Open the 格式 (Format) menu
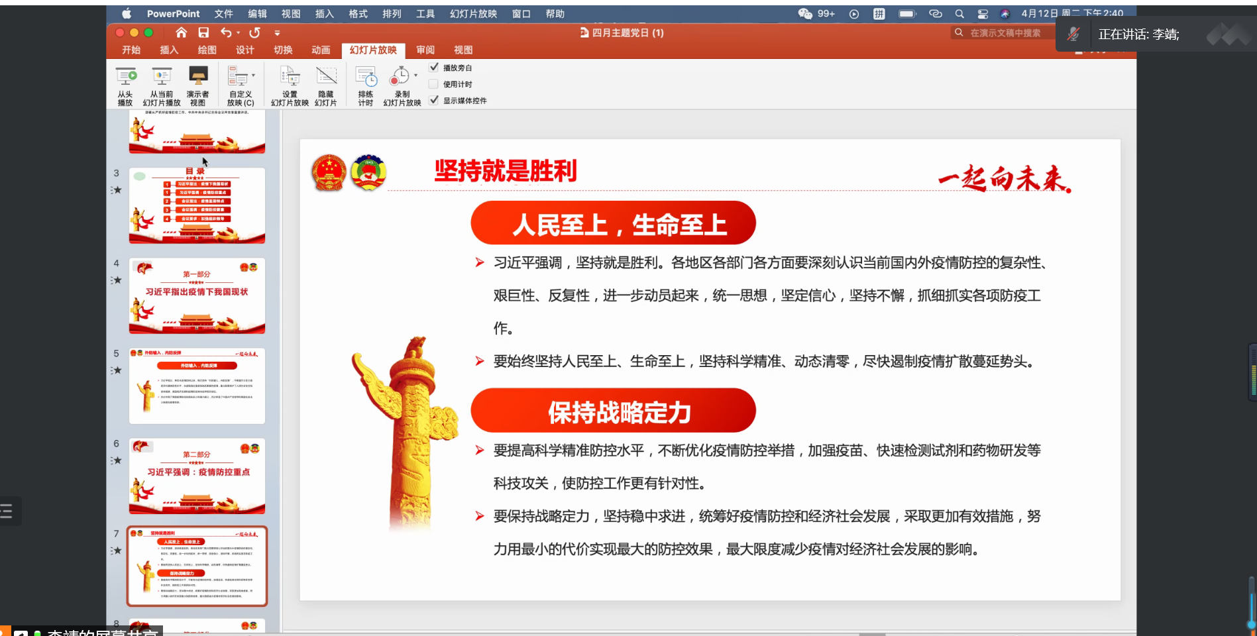 (x=358, y=14)
